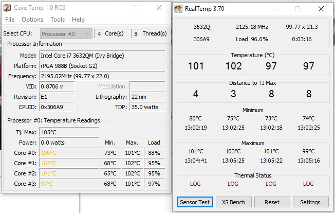Click the TDP value 35.0 watts
335x213 pixels.
click(x=147, y=107)
